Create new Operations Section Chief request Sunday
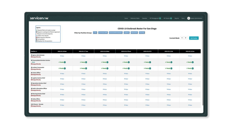 [x=190, y=84]
